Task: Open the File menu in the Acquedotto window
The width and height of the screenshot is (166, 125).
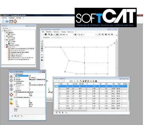Action: click(43, 32)
